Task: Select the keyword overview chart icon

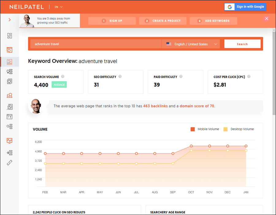Action: [10, 62]
